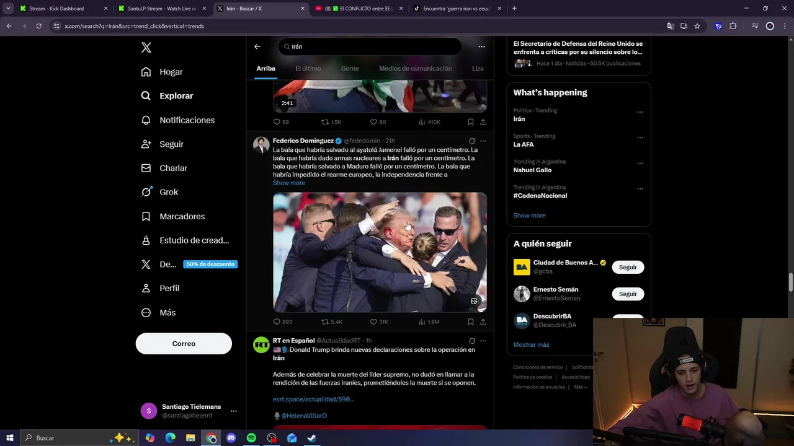794x446 pixels.
Task: Open more menu on Federico Dominguez post
Action: [x=483, y=141]
